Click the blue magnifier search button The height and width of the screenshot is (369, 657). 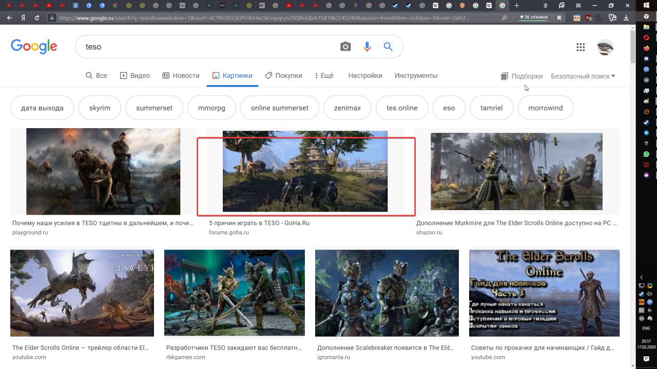pos(388,47)
